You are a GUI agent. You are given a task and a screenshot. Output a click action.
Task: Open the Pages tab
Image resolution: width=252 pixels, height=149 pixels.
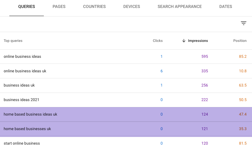click(x=59, y=7)
